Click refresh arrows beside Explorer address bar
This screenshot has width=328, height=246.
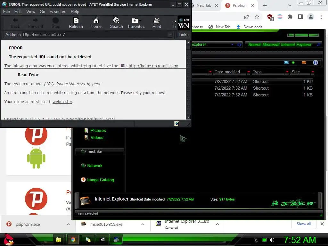239,45
